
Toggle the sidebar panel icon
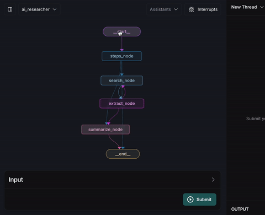10,9
